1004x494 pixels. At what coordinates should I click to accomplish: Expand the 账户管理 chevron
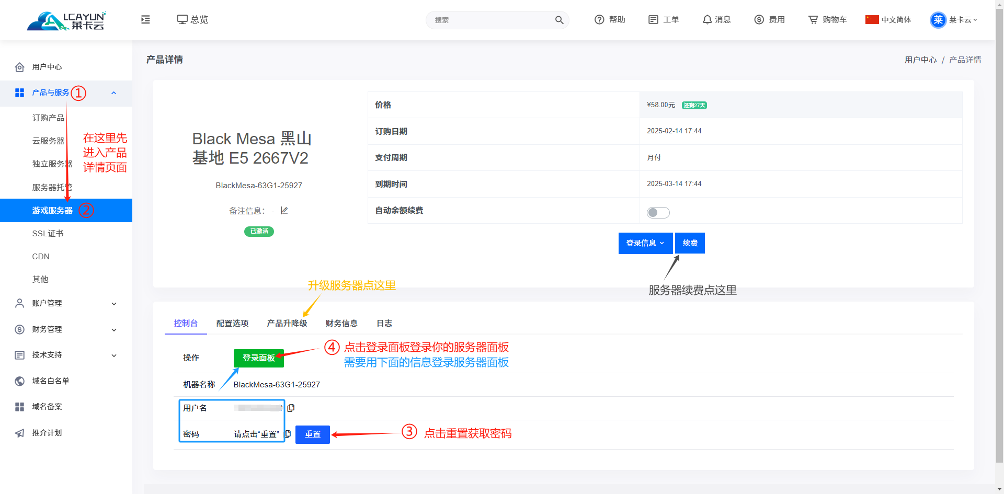click(x=114, y=304)
